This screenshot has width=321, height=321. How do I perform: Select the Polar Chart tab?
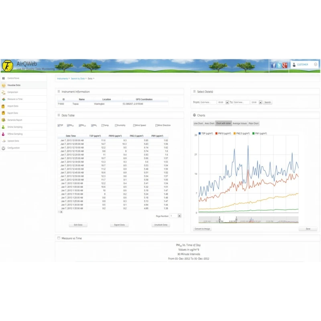(254, 123)
